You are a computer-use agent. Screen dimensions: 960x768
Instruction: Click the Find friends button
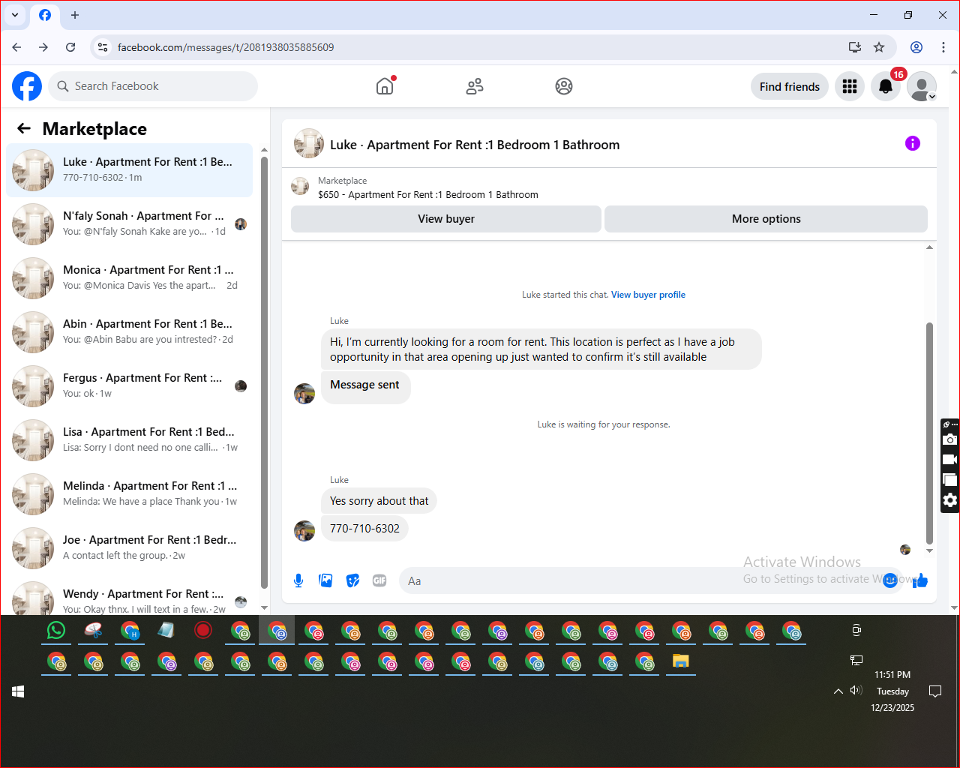pyautogui.click(x=790, y=86)
